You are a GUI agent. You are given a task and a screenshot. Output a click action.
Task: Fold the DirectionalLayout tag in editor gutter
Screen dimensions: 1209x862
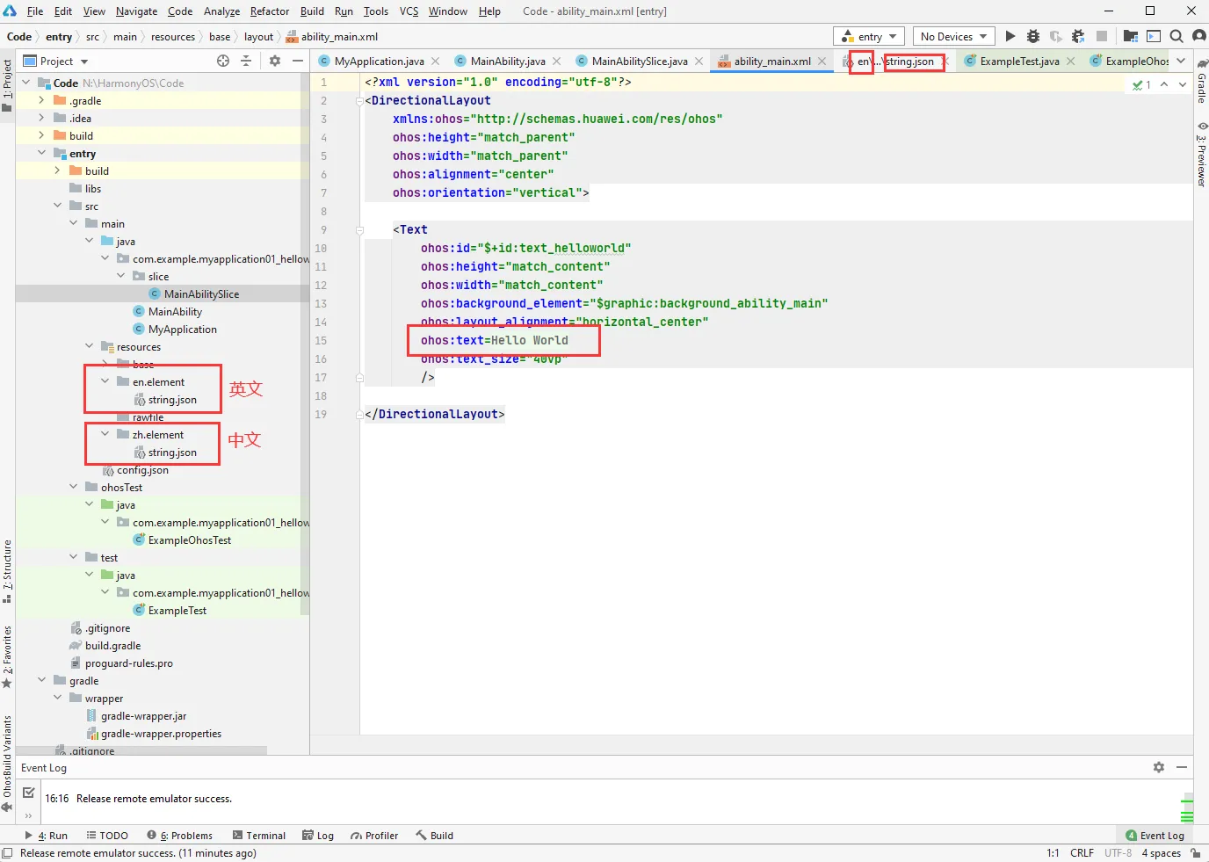(359, 100)
